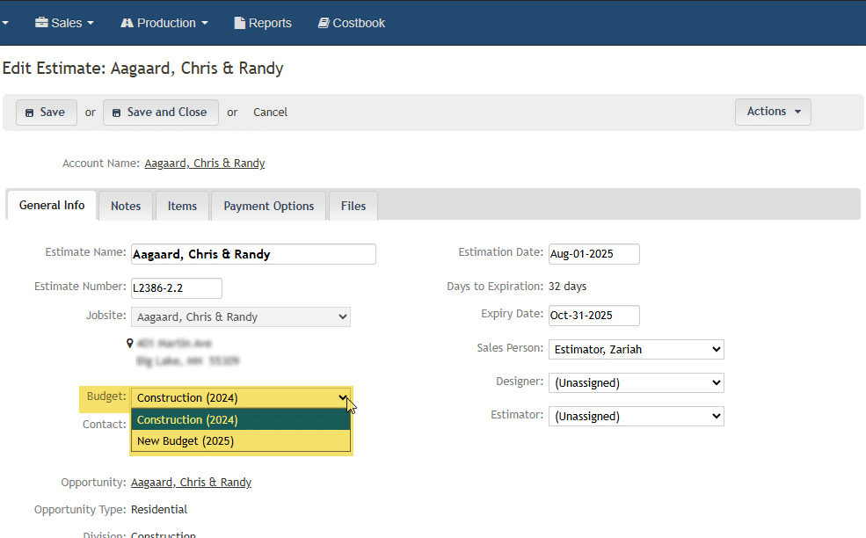Expand the Designer dropdown
This screenshot has width=866, height=538.
(x=636, y=382)
